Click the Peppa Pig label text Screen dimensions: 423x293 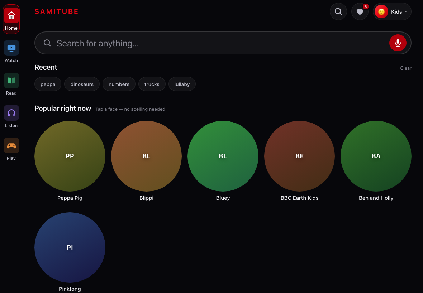coord(70,198)
